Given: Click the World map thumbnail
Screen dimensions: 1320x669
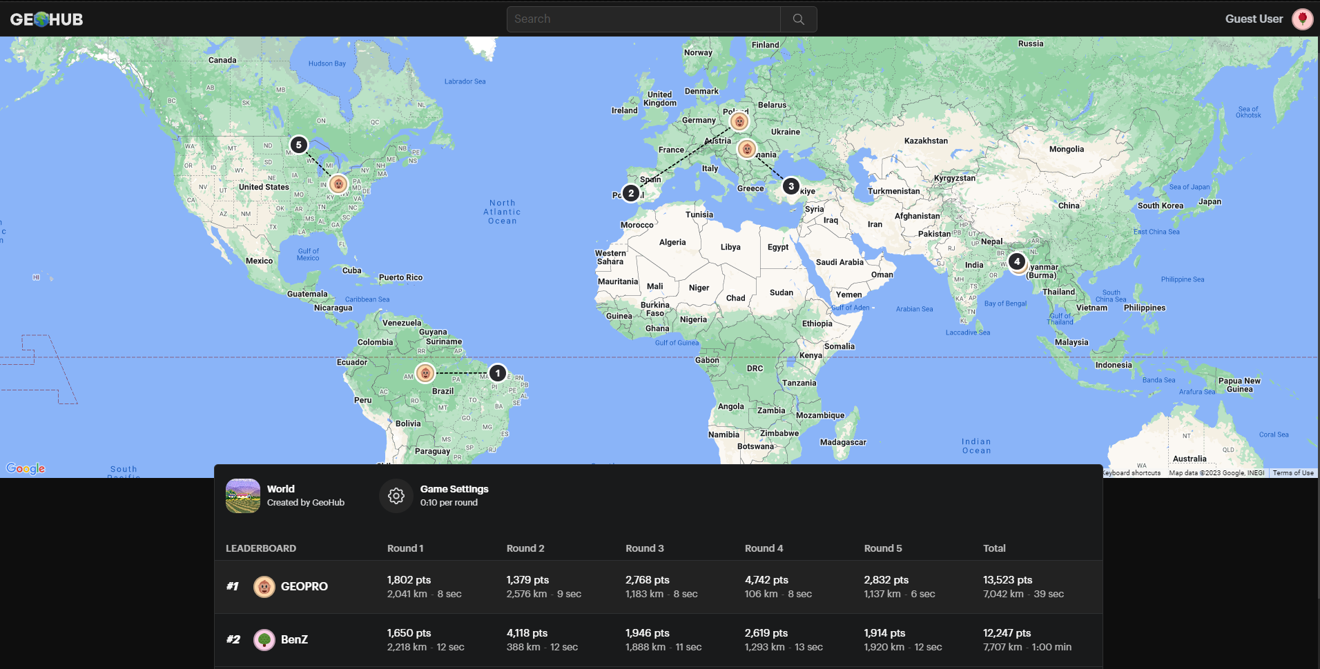Looking at the screenshot, I should click(x=242, y=495).
